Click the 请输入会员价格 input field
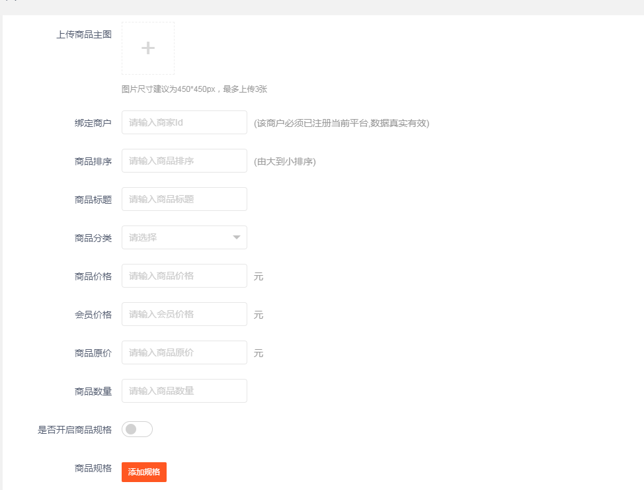The width and height of the screenshot is (644, 490). [184, 314]
